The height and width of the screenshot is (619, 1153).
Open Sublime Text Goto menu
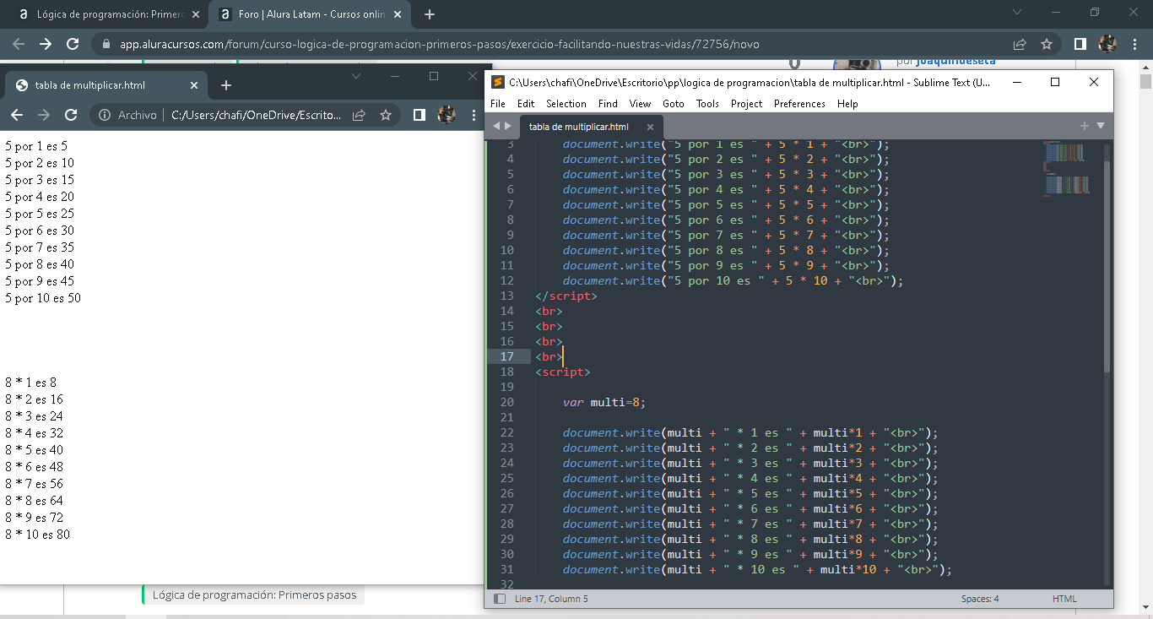click(674, 104)
